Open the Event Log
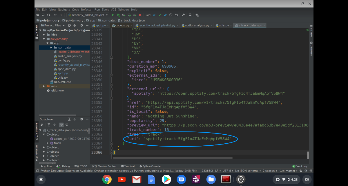The height and width of the screenshot is (186, 348). (x=300, y=166)
